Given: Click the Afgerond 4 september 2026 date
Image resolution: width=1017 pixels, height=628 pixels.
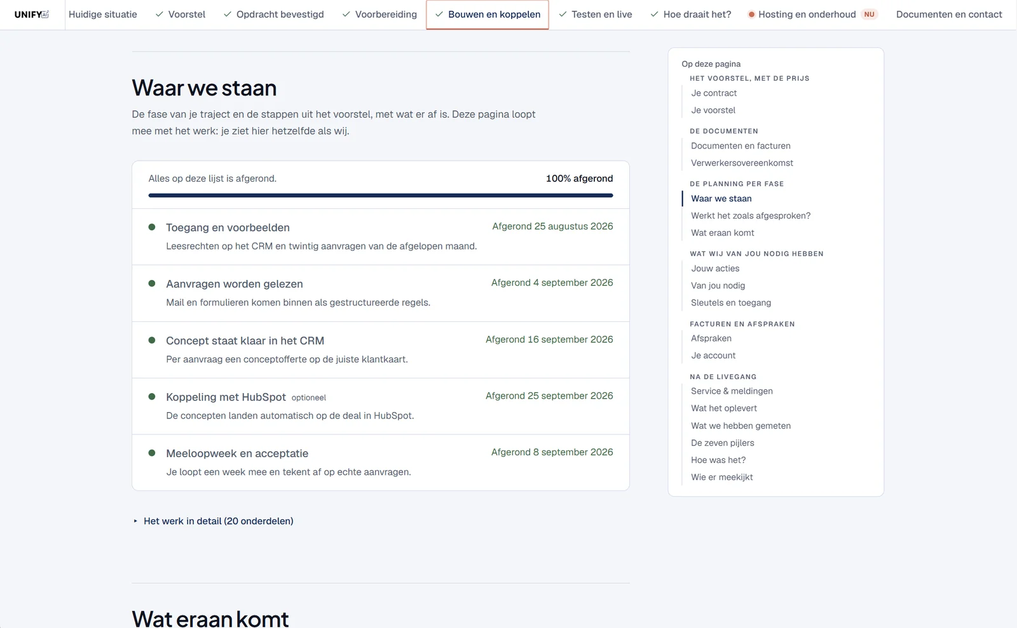Looking at the screenshot, I should click(x=552, y=283).
